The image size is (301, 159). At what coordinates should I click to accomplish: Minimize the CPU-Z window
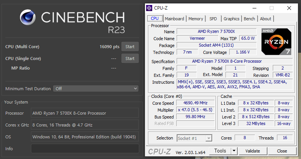point(254,8)
